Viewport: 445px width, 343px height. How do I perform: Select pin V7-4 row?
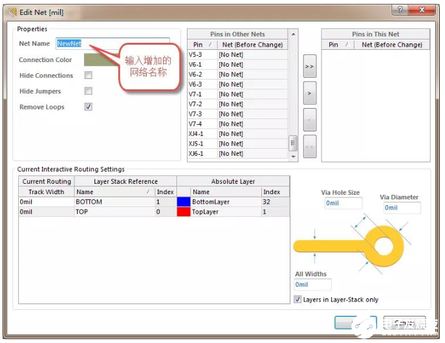pos(237,124)
